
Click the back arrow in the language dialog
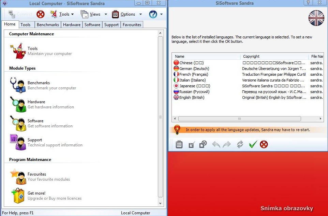pyautogui.click(x=216, y=144)
